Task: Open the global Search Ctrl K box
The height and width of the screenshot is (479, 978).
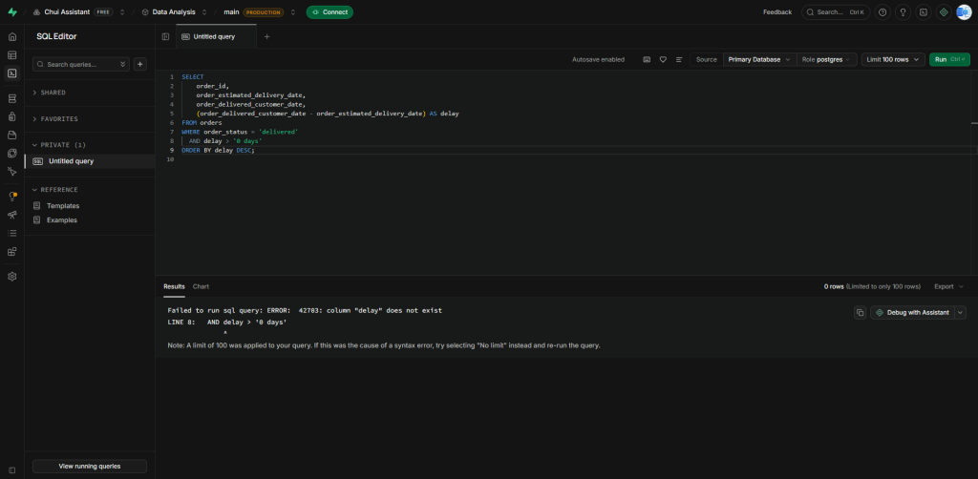Action: [x=836, y=11]
